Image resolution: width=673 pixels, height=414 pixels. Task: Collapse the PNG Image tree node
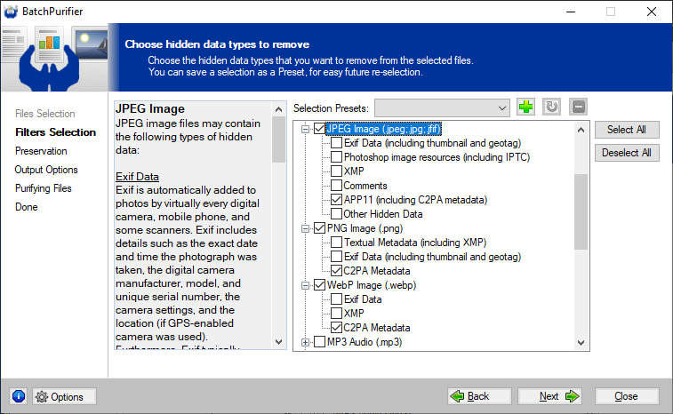point(305,228)
